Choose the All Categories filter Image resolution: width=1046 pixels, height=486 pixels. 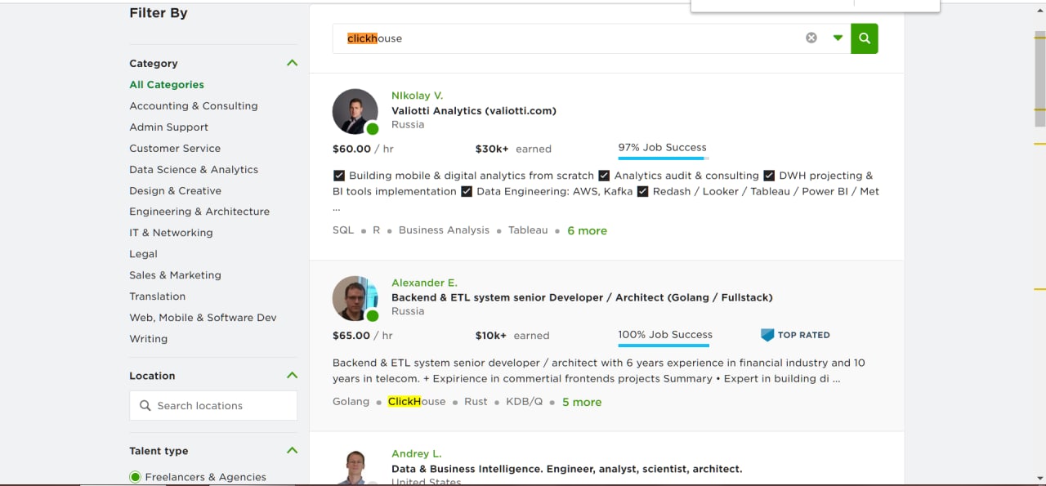(x=167, y=85)
